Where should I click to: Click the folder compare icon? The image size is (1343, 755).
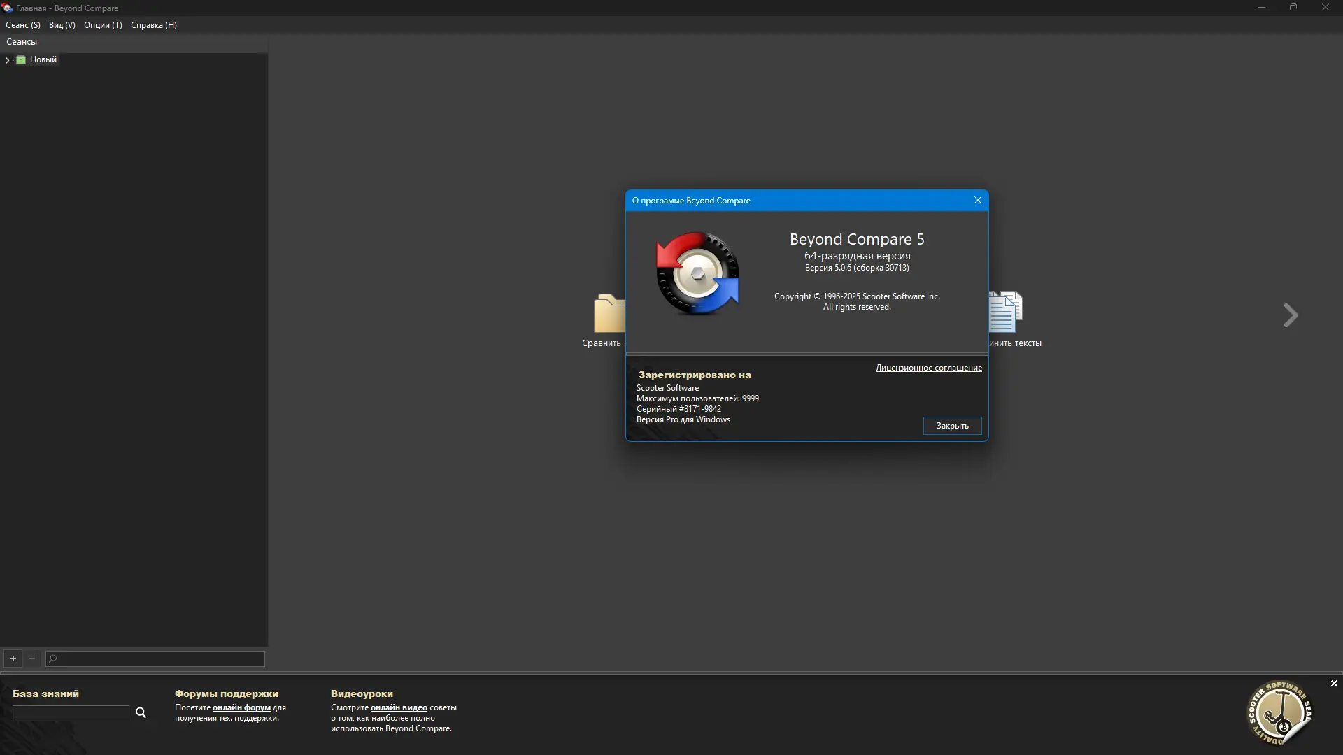(x=610, y=314)
